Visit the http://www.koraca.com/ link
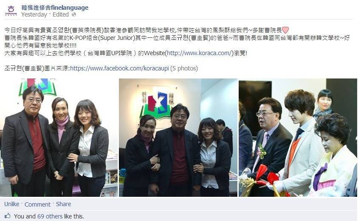Image resolution: width=358 pixels, height=221 pixels. (x=200, y=53)
